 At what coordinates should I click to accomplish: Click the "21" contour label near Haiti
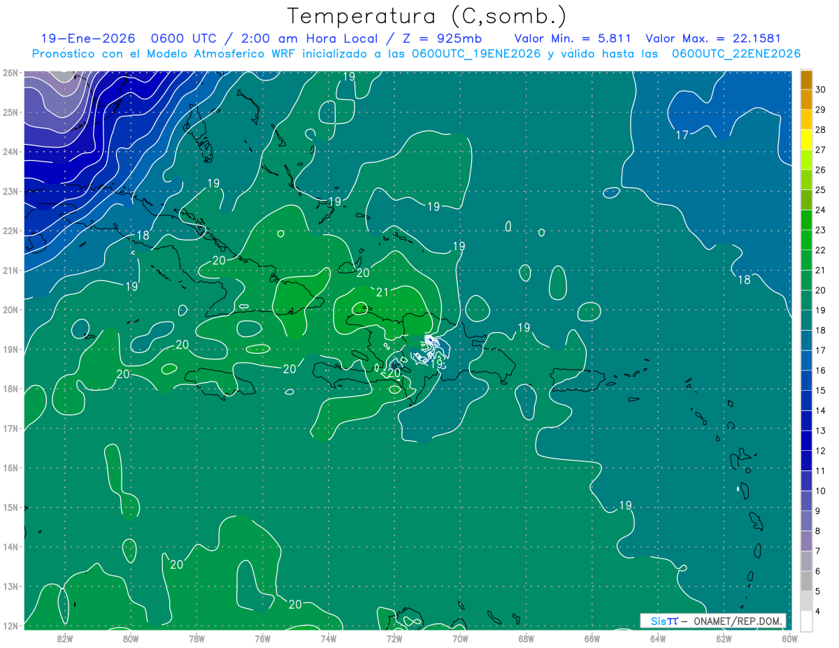coord(382,292)
